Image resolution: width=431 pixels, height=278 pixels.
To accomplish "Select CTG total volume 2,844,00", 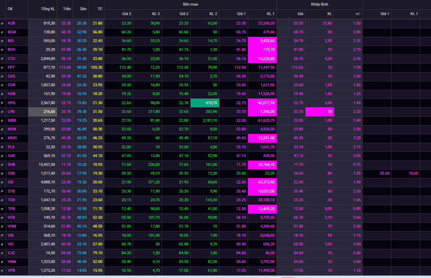I will point(48,59).
